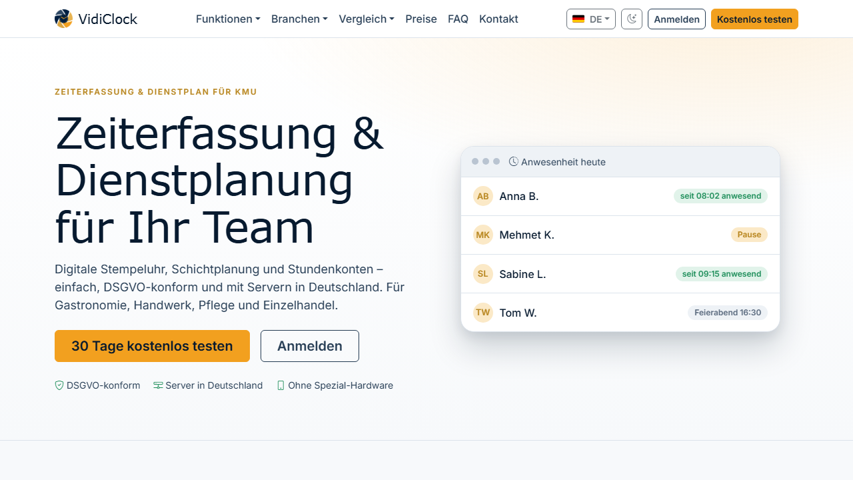Open the DE language selector
This screenshot has width=853, height=480.
(x=591, y=19)
